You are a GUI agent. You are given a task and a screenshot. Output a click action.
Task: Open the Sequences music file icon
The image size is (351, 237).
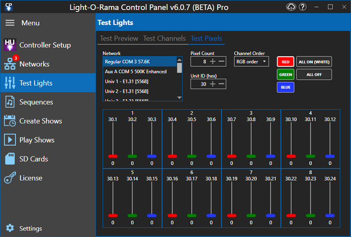click(10, 102)
